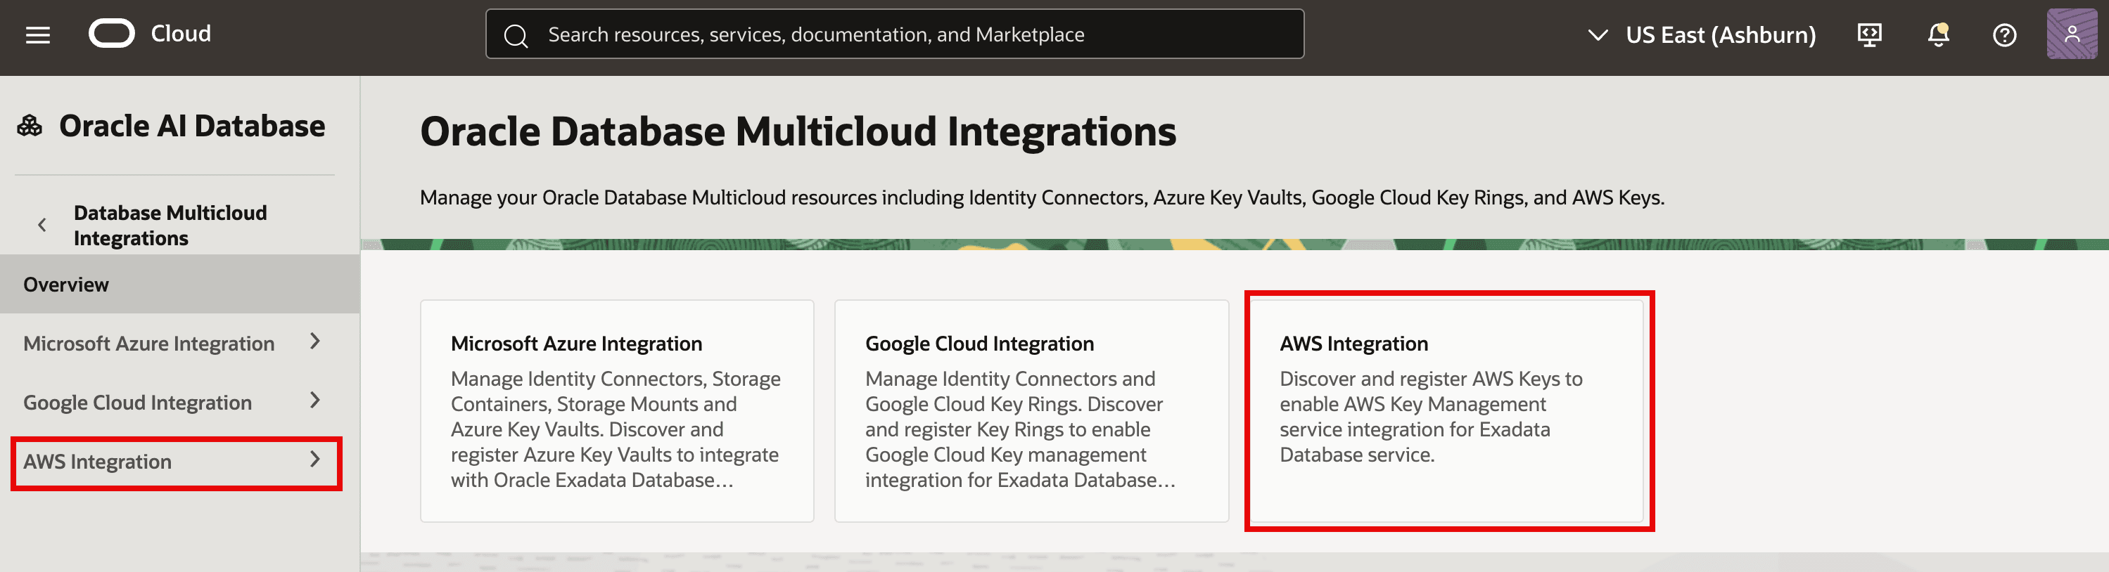Select Microsoft Azure Integration in the sidebar
2109x572 pixels.
coord(149,344)
